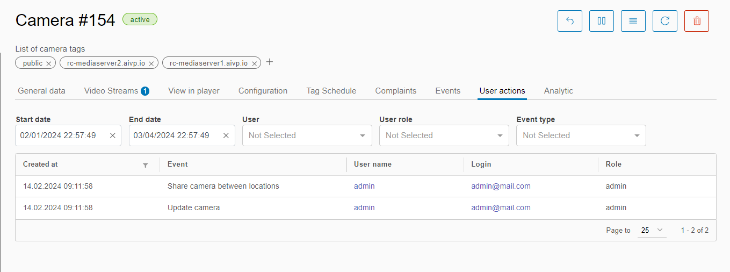The width and height of the screenshot is (730, 272).
Task: Click the back arrow button
Action: pyautogui.click(x=570, y=21)
